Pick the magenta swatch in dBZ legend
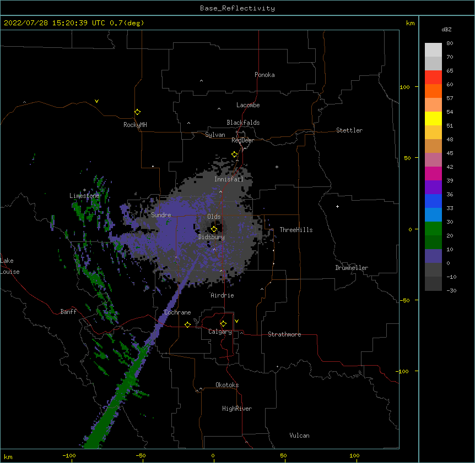The image size is (475, 463). 433,173
